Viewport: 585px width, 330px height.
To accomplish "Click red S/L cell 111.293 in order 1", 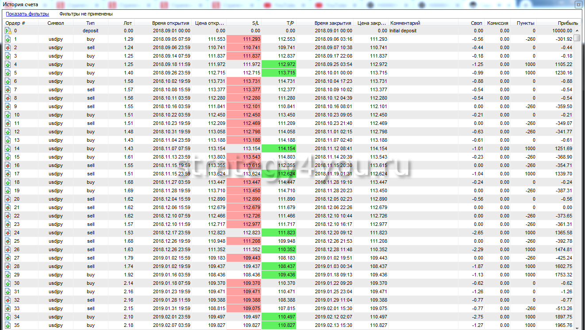I will (x=244, y=39).
